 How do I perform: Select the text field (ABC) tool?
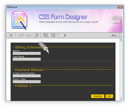21,35
